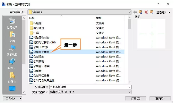174x106 pixels.
Task: Click Autodesk Revit type cell for 公制场地
Action: click(108, 57)
